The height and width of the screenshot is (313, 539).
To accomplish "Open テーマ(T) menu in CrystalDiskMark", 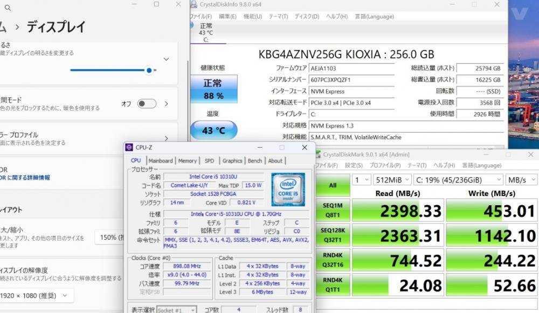I will pyautogui.click(x=417, y=165).
